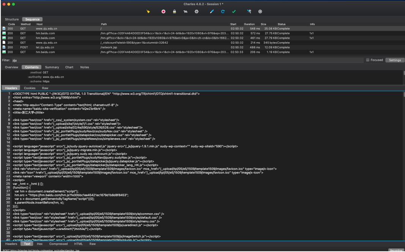405x252 pixels.
Task: Sort by the Path column header
Action: (104, 24)
